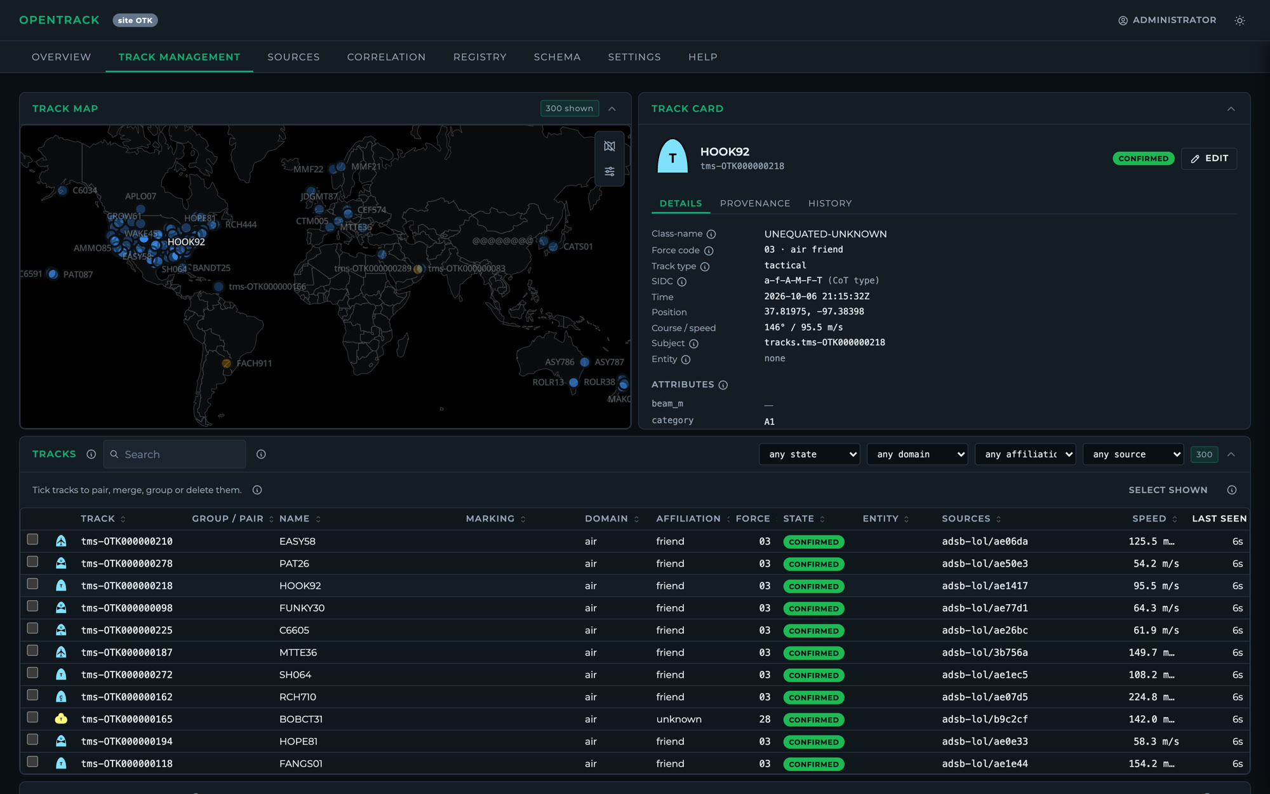Click the HOOK92 label on the map
Viewport: 1270px width, 794px height.
[186, 242]
